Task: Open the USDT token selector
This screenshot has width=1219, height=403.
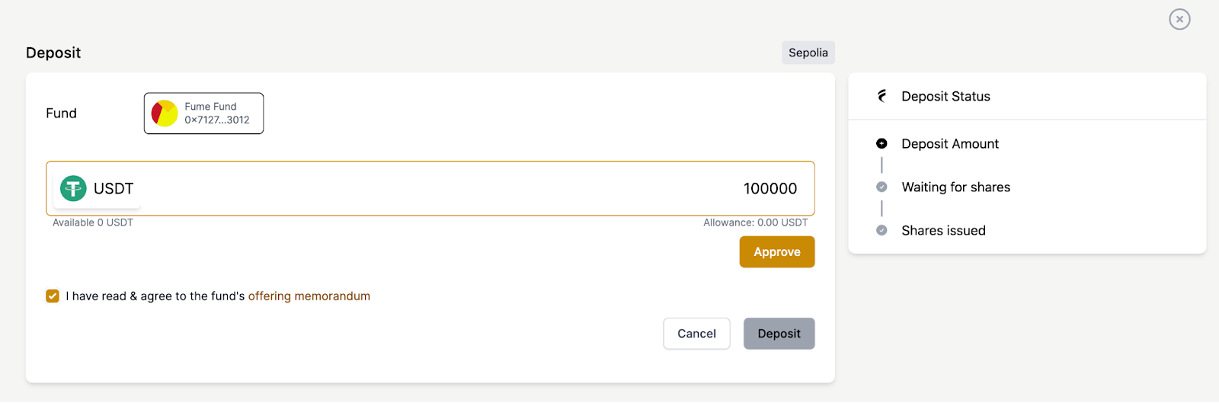Action: coord(98,188)
